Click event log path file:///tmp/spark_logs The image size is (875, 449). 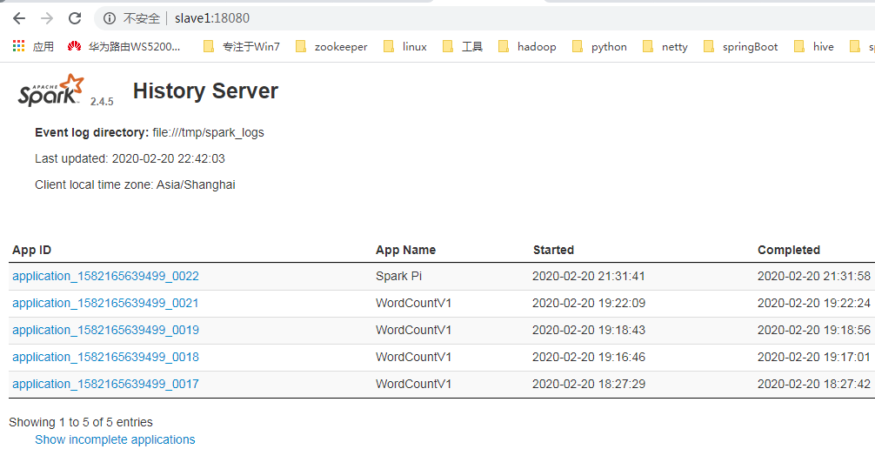click(x=208, y=132)
